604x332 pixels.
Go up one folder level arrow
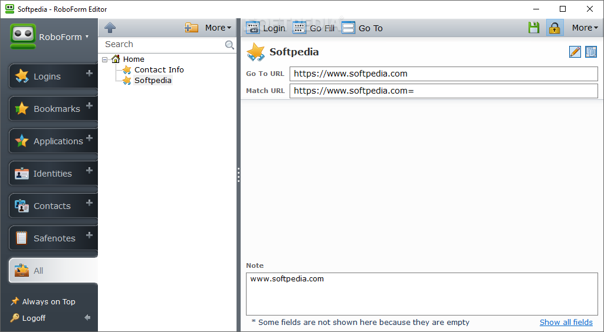[x=110, y=28]
